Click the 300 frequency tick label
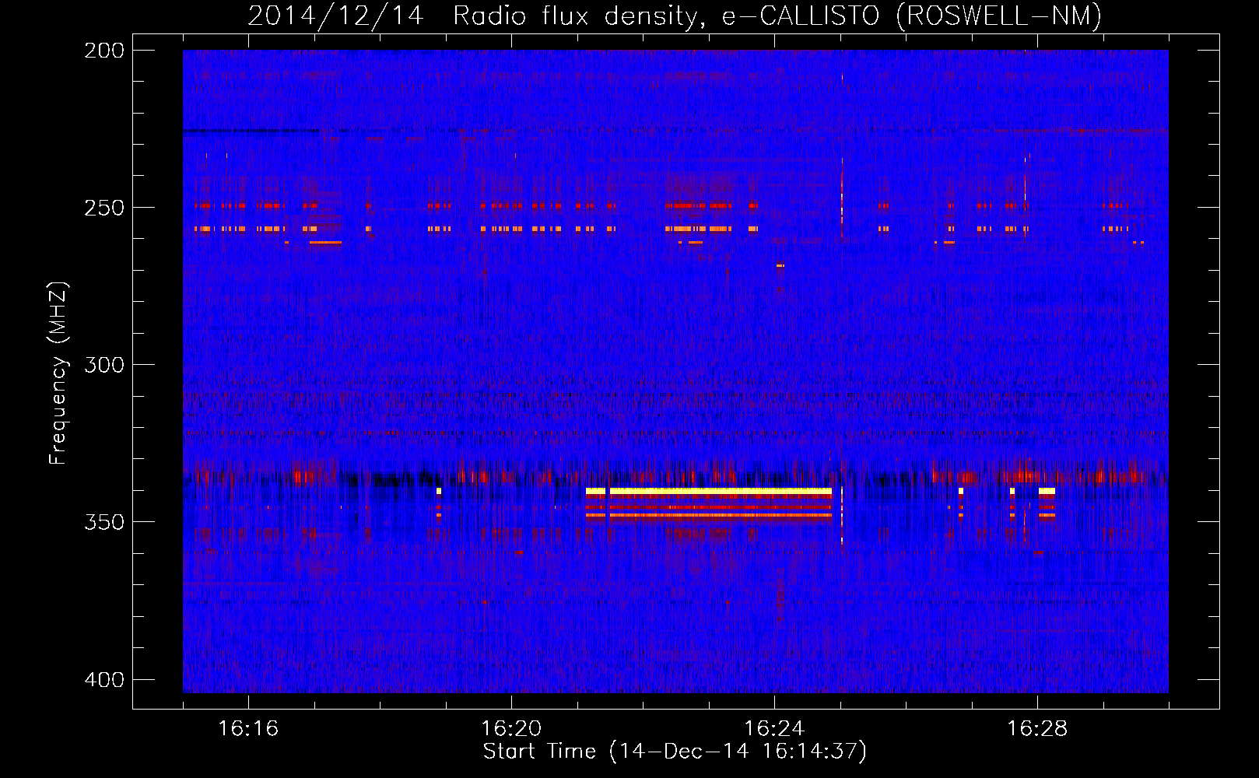 (104, 365)
